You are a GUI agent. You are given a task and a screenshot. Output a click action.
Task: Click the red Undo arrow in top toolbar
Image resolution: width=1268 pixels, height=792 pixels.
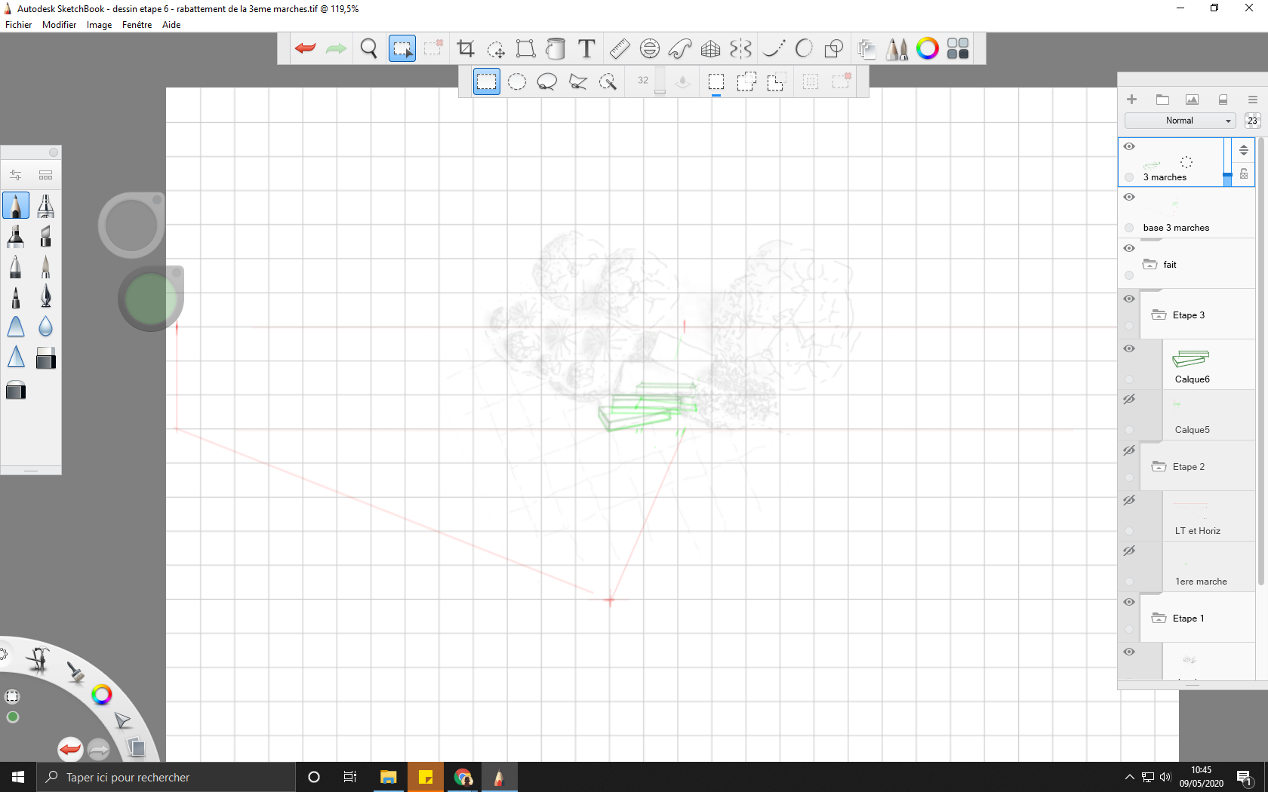305,49
